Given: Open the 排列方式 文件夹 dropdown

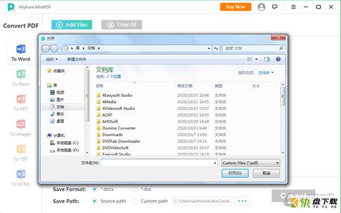Looking at the screenshot, I should tap(266, 73).
